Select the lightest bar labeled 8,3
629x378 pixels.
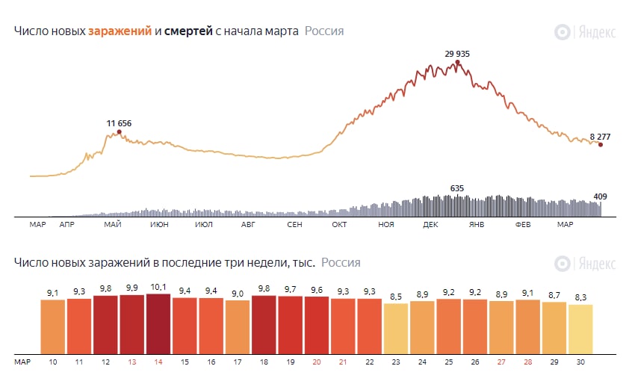(580, 329)
